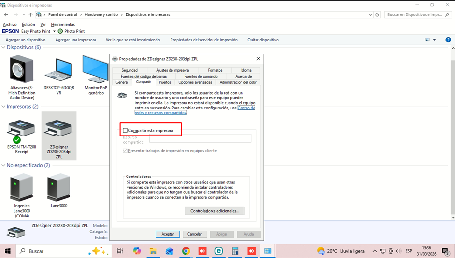This screenshot has height=258, width=455.
Task: Click the Aceptar button
Action: pyautogui.click(x=168, y=234)
